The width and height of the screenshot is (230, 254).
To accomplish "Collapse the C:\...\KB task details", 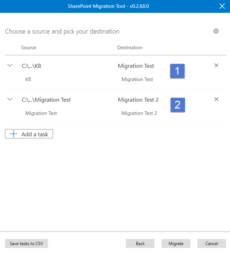I will click(10, 66).
